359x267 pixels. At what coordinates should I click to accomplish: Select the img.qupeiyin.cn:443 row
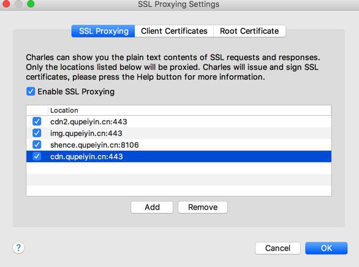(x=179, y=133)
